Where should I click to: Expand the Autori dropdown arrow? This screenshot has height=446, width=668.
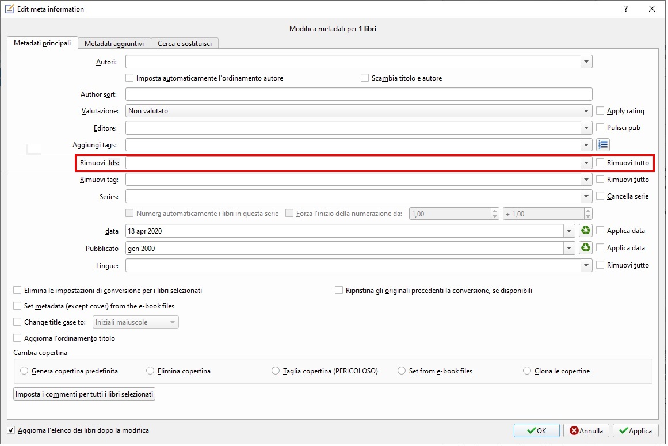point(586,62)
